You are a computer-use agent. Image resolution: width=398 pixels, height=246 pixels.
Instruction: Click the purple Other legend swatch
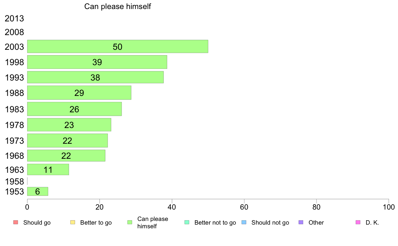coord(301,223)
